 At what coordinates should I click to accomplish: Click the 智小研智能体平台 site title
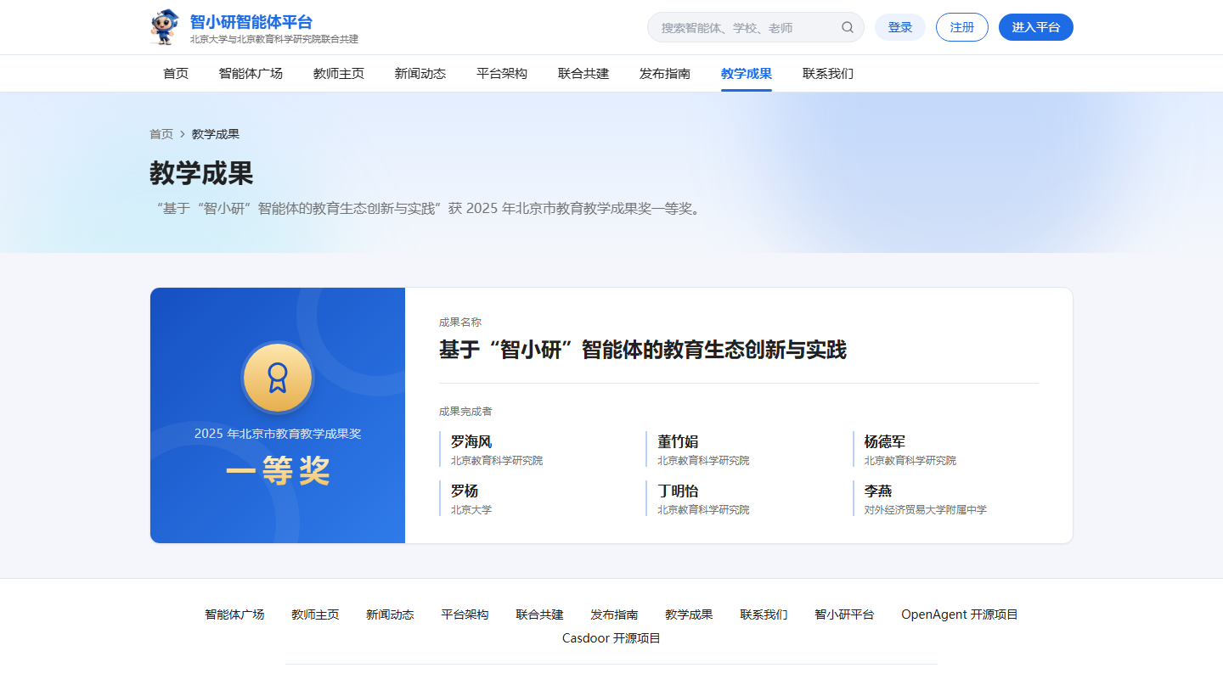coord(251,22)
